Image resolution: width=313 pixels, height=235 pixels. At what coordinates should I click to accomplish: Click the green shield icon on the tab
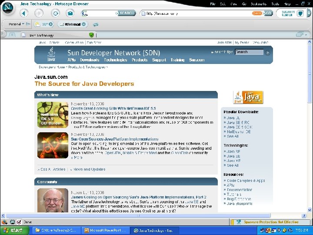[91, 35]
